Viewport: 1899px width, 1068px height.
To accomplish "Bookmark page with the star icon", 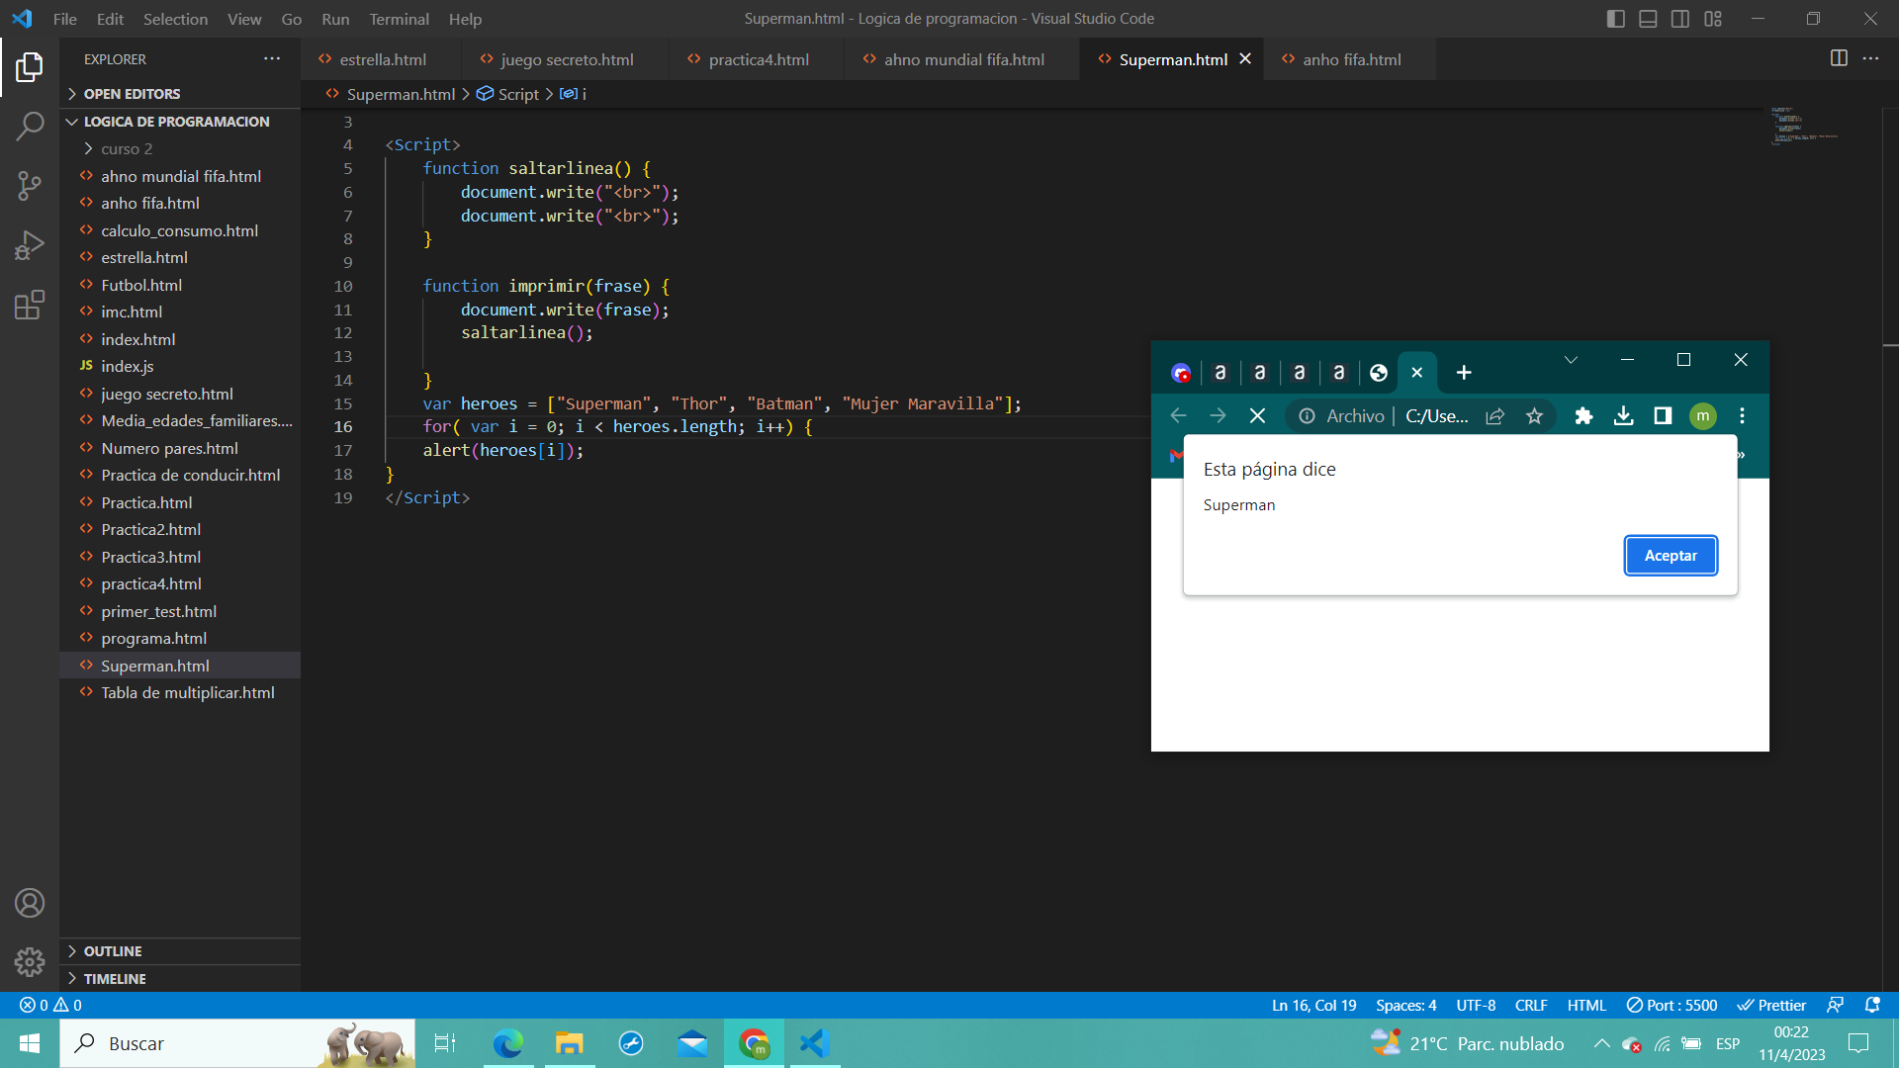I will coord(1534,416).
